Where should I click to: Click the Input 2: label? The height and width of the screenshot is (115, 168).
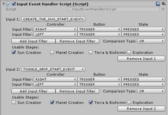click(x=13, y=69)
